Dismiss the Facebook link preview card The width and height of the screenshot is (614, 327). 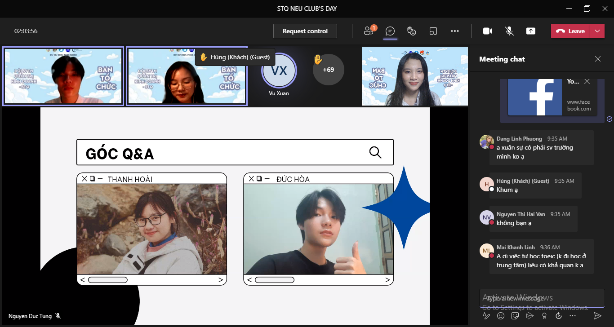click(x=587, y=81)
